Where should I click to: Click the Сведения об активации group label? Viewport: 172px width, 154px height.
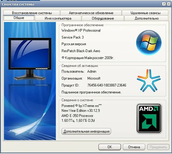[80, 66]
